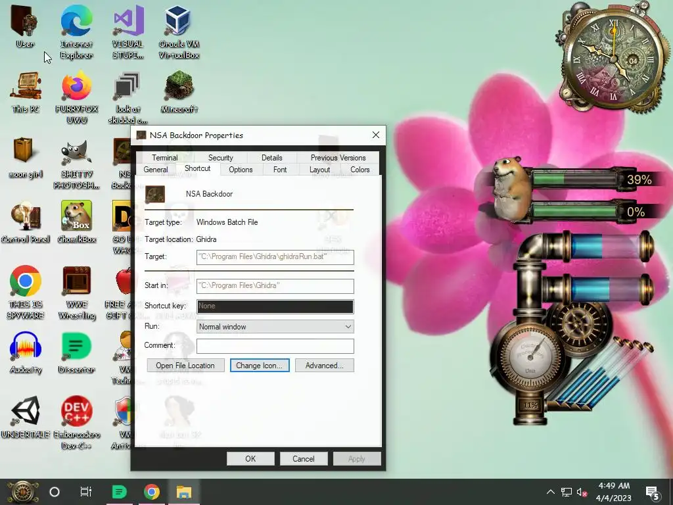
Task: Select the Internet Explorer Edge icon
Action: [x=76, y=32]
